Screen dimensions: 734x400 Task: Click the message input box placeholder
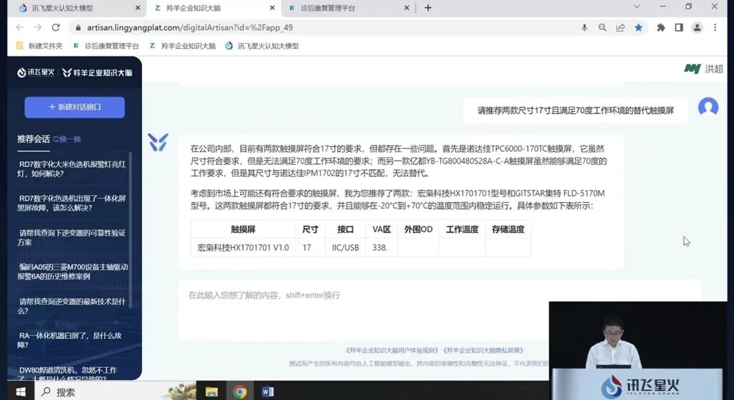tap(264, 295)
